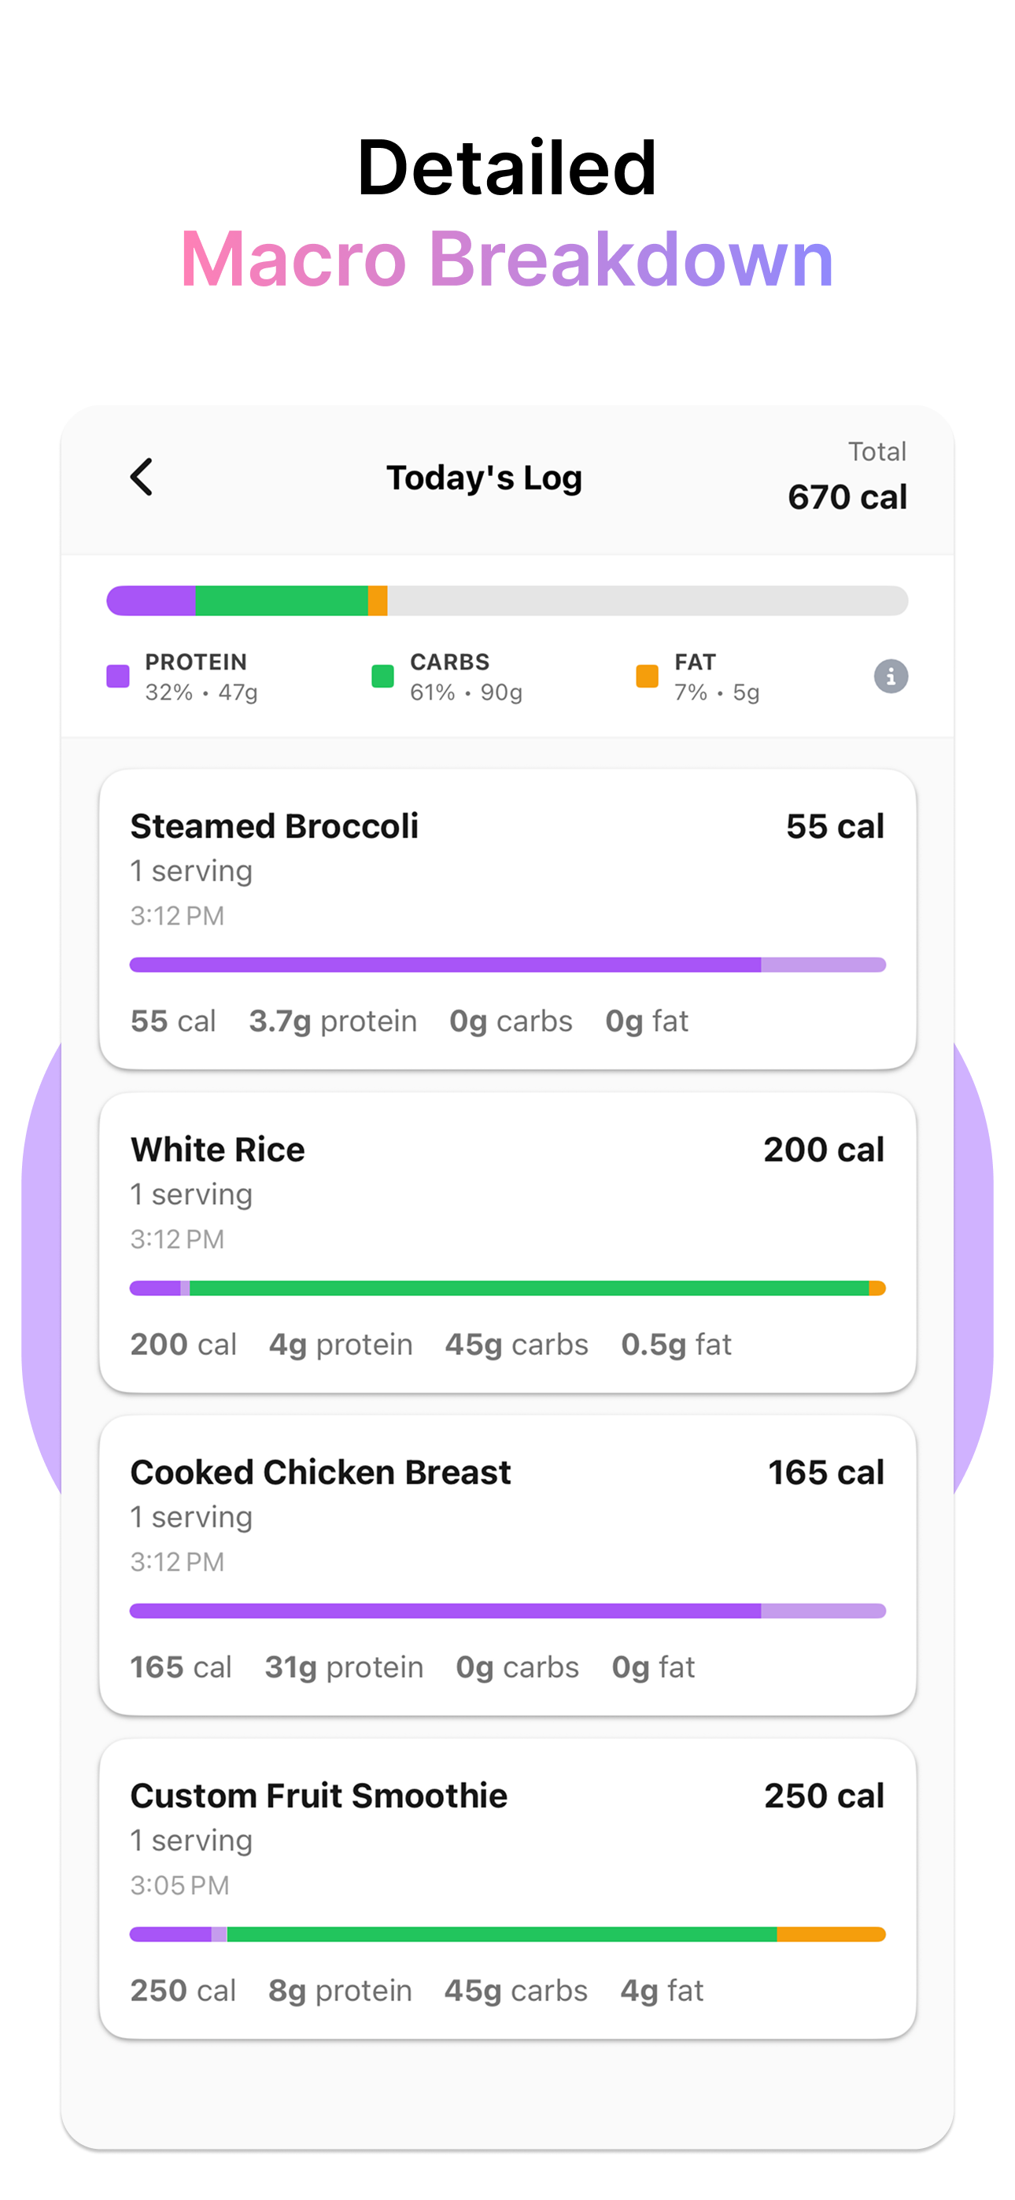Screen dimensions: 1015x2200
Task: Click the White Rice macro bar
Action: tap(507, 1288)
